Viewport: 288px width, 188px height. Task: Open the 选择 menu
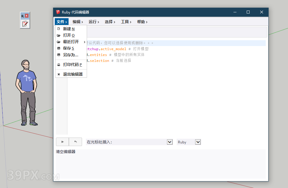[110, 22]
